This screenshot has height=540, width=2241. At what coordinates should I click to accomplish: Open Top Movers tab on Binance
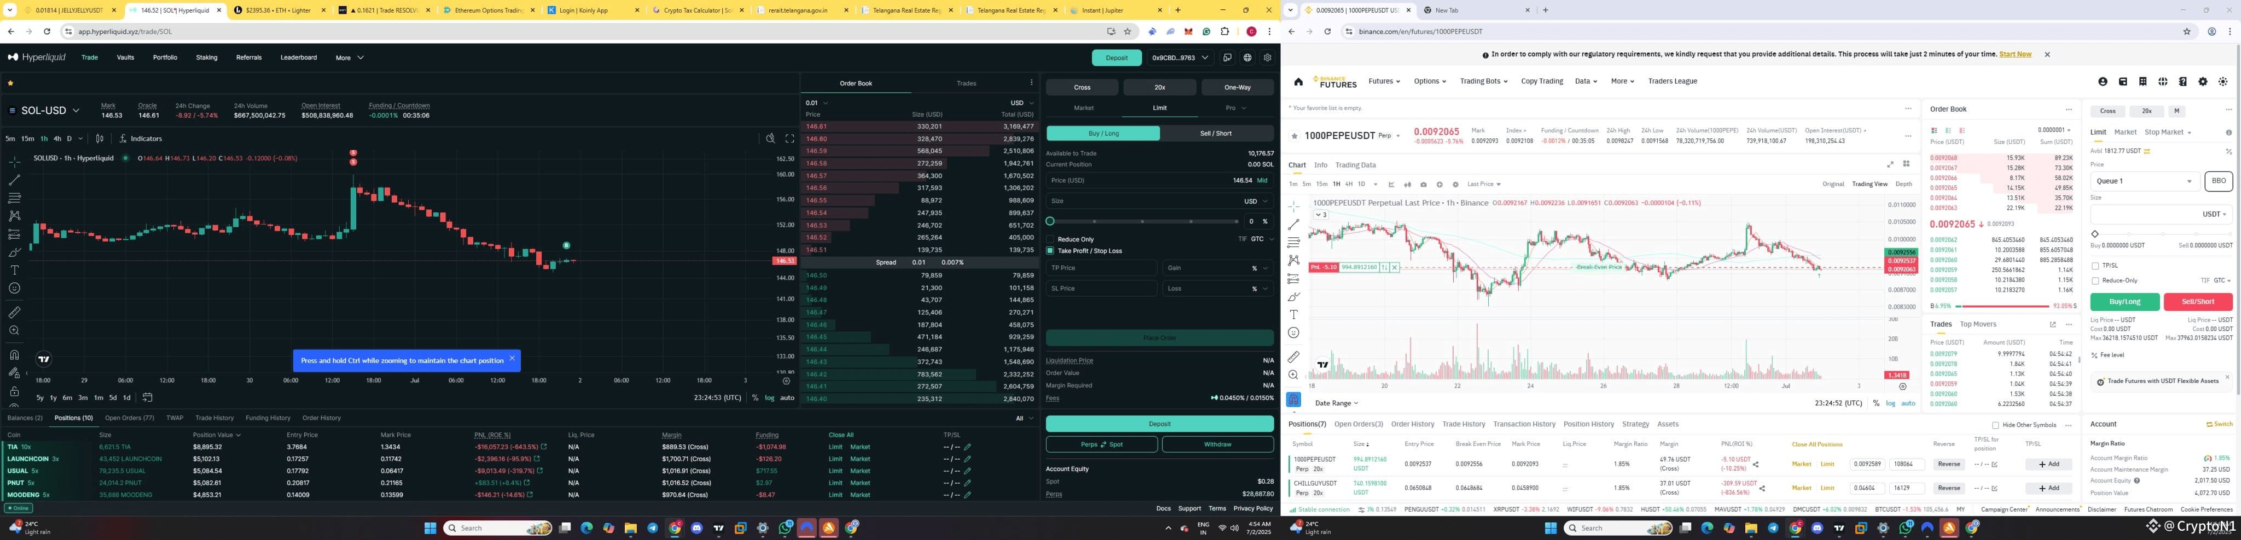(1978, 324)
